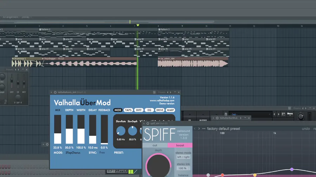Click the DELAY value 10.0 ms
This screenshot has height=177, width=316.
tap(93, 148)
